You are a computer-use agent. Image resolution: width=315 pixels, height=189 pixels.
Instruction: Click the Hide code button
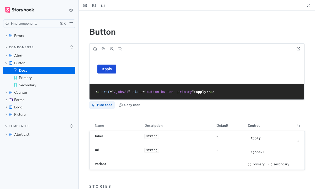pos(102,105)
